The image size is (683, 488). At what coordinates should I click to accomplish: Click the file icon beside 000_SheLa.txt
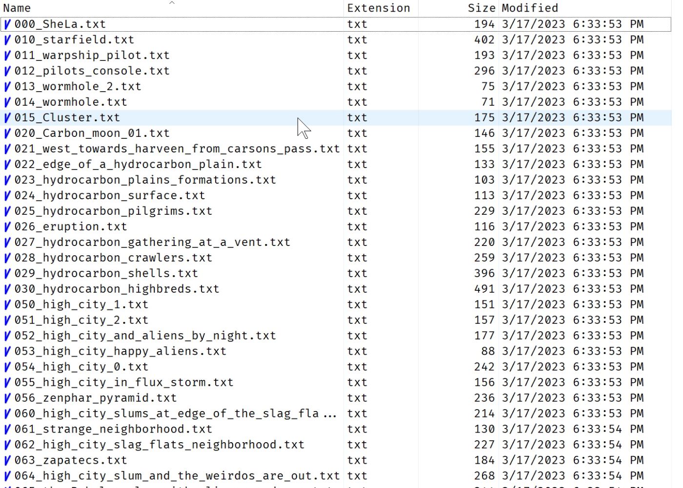click(x=7, y=24)
